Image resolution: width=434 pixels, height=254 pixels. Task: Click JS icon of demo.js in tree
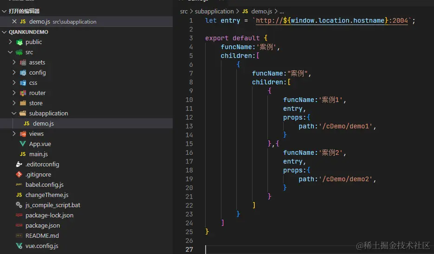coord(26,124)
